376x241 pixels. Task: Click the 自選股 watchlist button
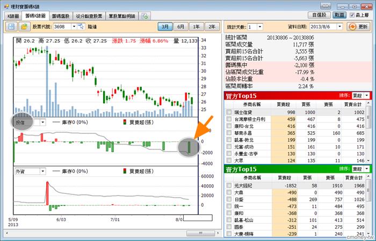pyautogui.click(x=319, y=15)
